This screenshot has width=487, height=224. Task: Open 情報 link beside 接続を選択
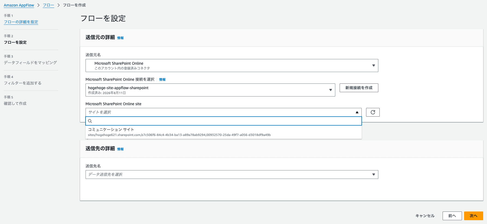[162, 80]
